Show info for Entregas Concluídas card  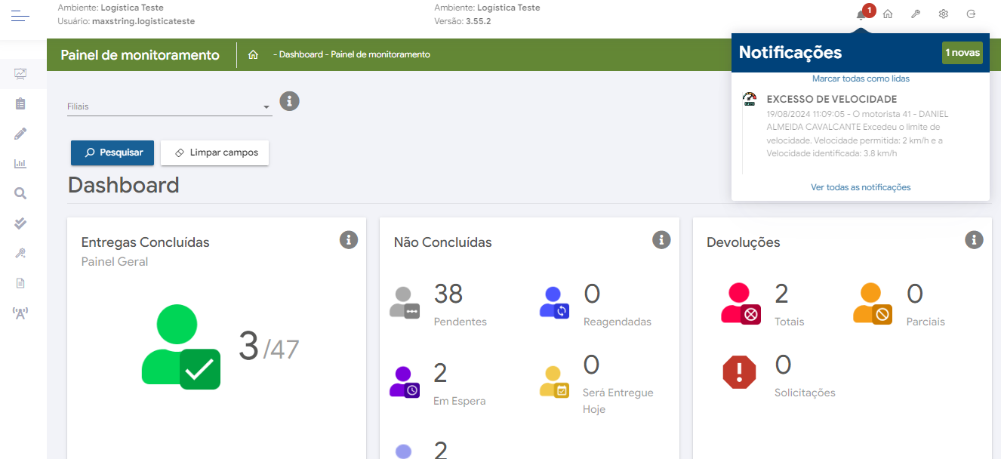348,240
